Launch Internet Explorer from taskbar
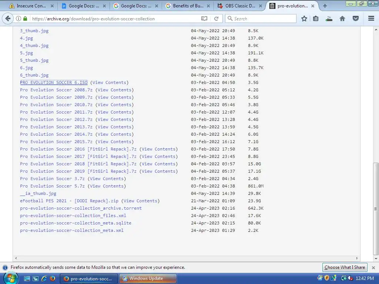Screen dimensions: 379x284 pyautogui.click(x=44, y=278)
